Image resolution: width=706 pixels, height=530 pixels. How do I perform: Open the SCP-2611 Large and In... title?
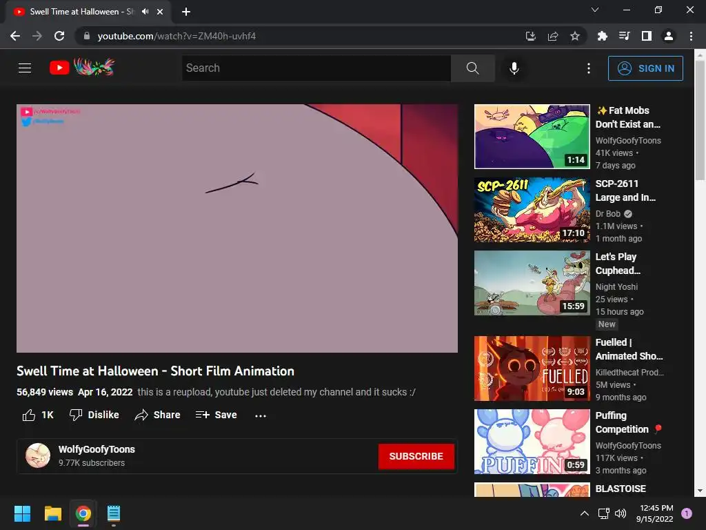(x=625, y=190)
